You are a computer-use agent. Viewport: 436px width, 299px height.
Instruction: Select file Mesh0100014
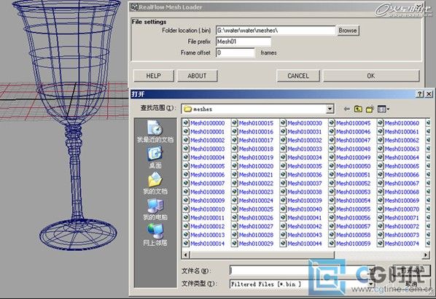pos(207,244)
